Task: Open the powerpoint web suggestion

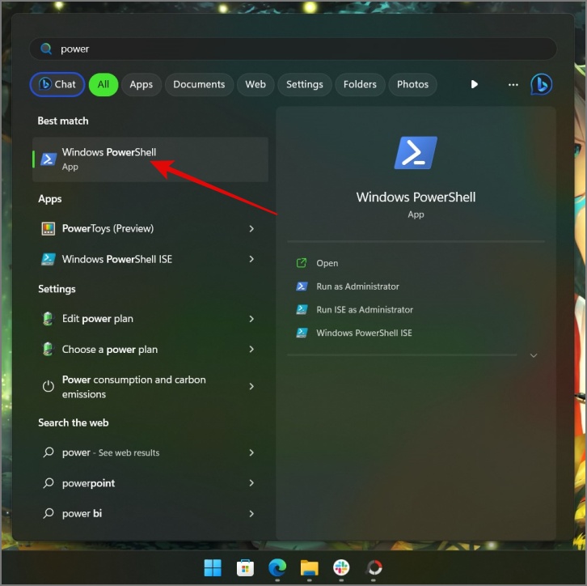Action: (x=150, y=483)
